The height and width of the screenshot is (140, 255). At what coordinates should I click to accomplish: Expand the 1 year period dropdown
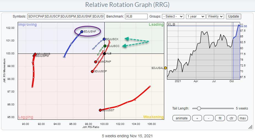click(195, 16)
